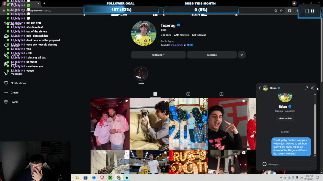Viewport: 323px width, 181px height.
Task: Click the browser address bar URL
Action: (x=39, y=11)
